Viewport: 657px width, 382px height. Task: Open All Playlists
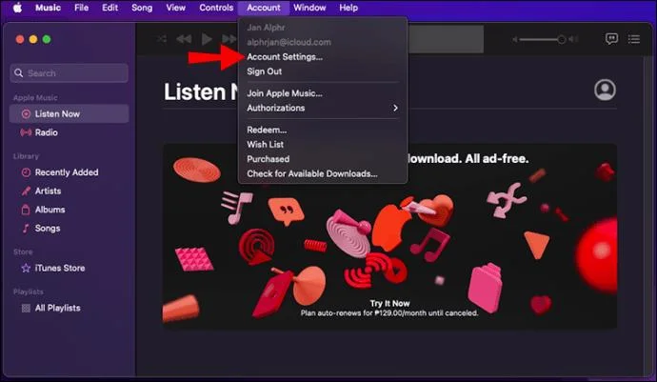click(x=69, y=308)
